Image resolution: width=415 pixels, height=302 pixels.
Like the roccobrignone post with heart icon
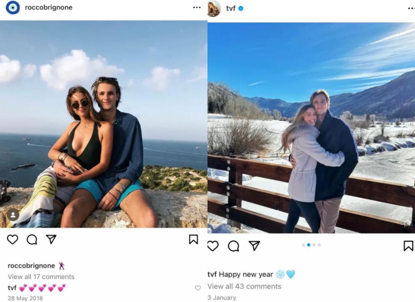[13, 240]
